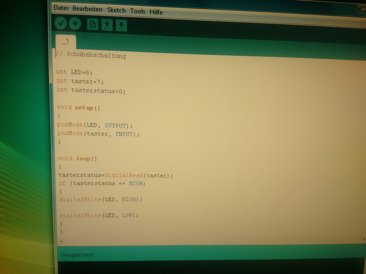Click the line "int taster=7;"

click(x=80, y=81)
